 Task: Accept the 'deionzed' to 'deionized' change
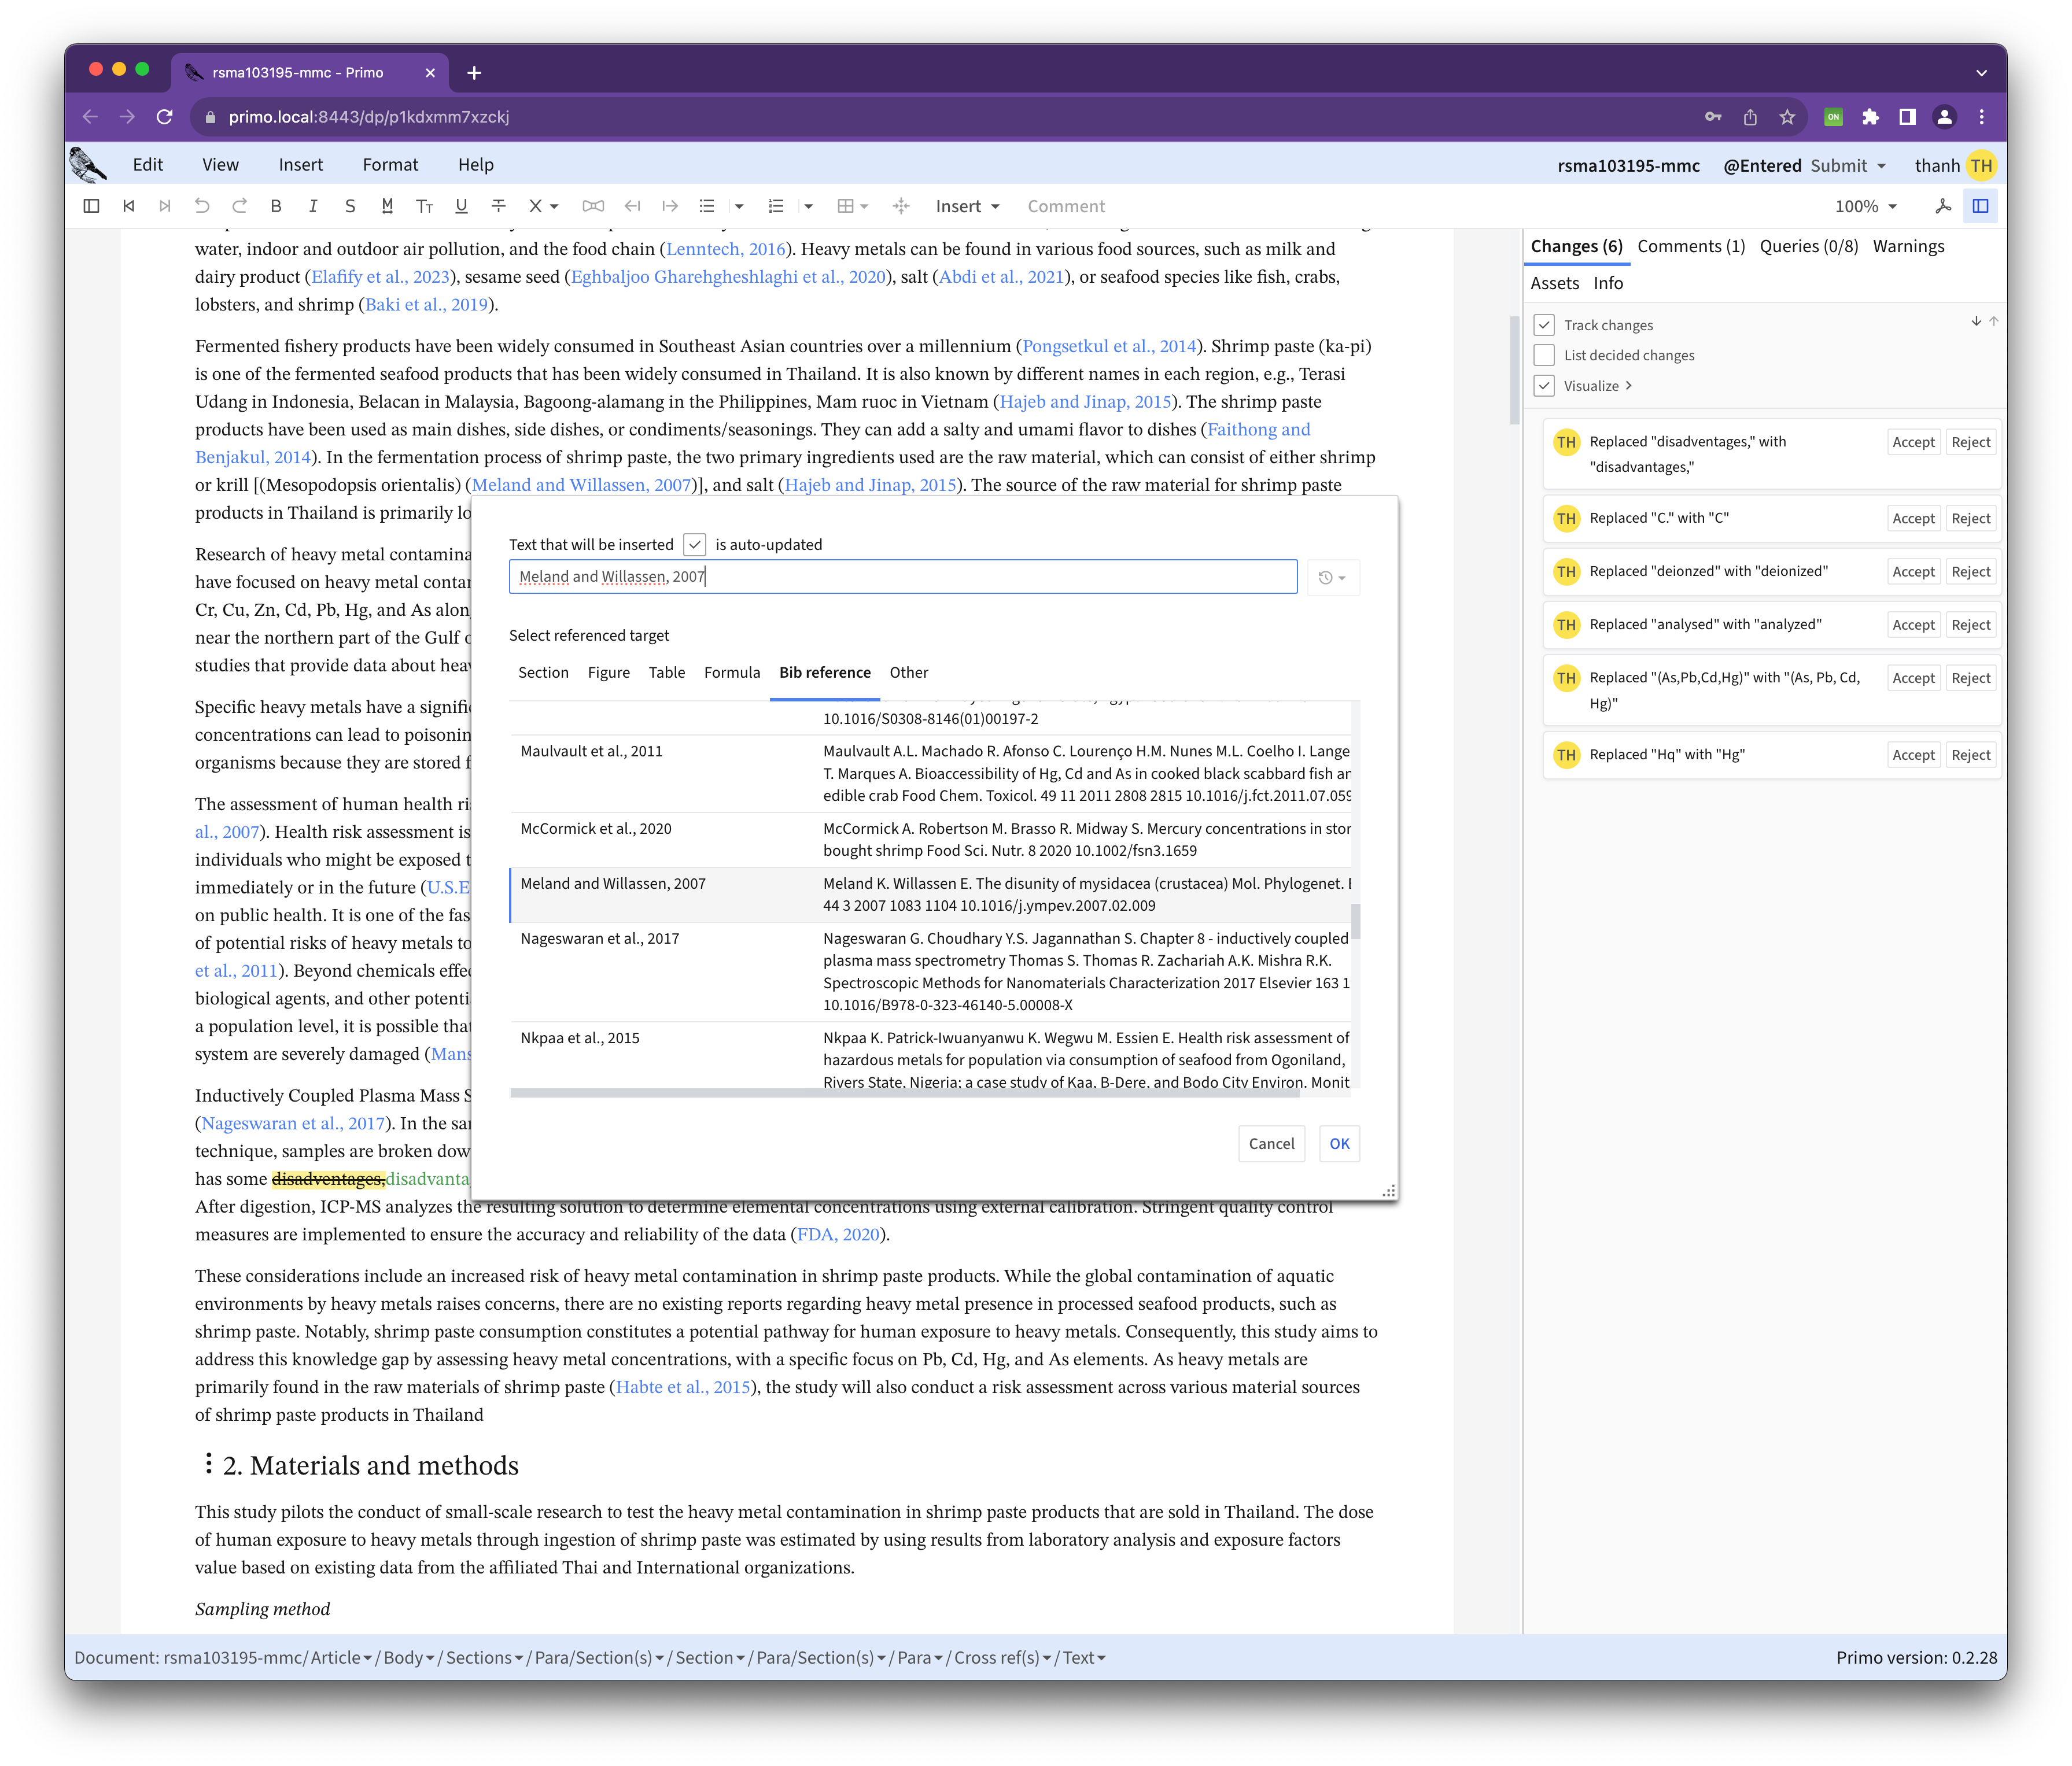pyautogui.click(x=1912, y=572)
